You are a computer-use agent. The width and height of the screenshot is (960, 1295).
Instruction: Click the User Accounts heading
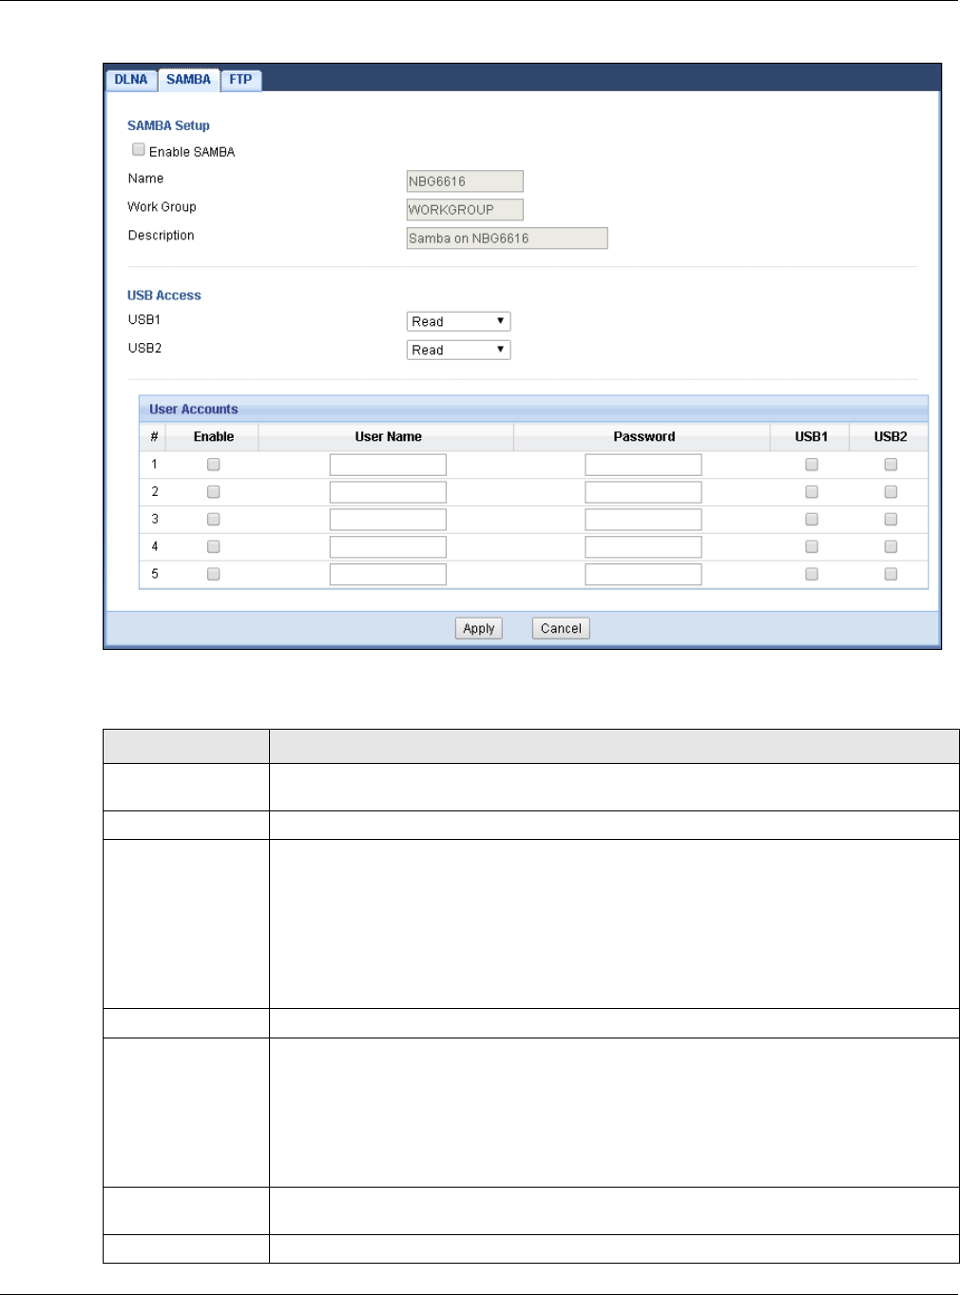(194, 409)
